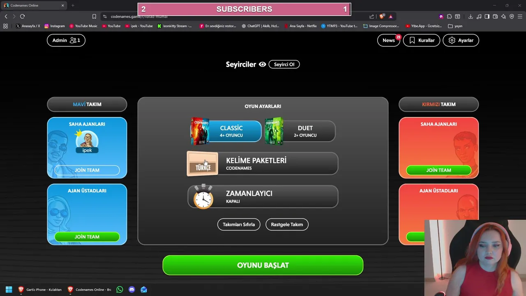Click the stopwatch timer icon
Viewport: 526px width, 296px height.
pos(203,197)
